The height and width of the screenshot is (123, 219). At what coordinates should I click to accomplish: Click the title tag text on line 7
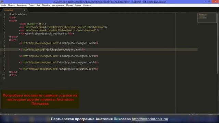pos(47,33)
